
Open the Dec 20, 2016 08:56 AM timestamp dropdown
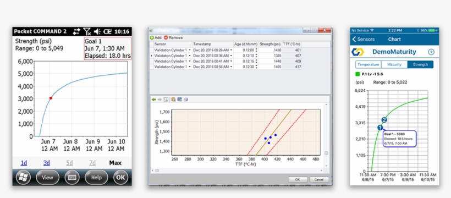pyautogui.click(x=231, y=67)
